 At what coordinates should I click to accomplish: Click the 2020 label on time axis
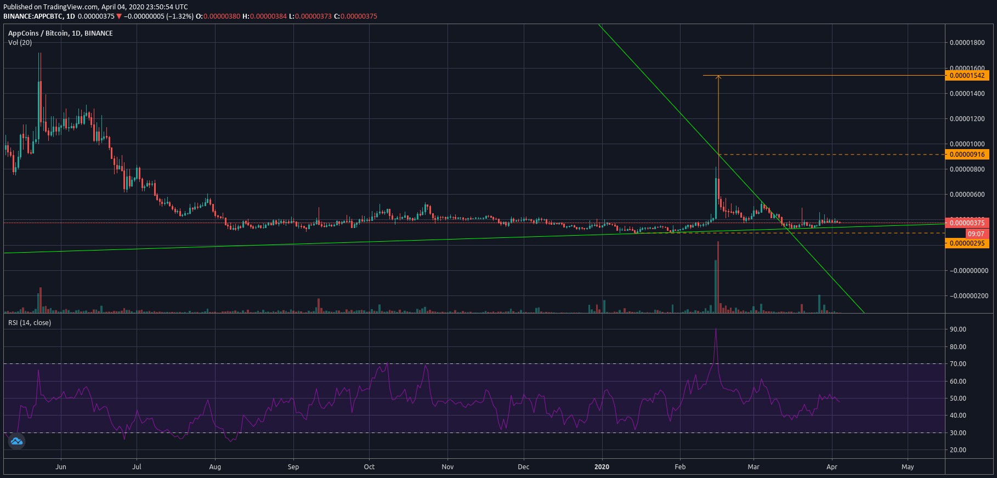point(602,467)
